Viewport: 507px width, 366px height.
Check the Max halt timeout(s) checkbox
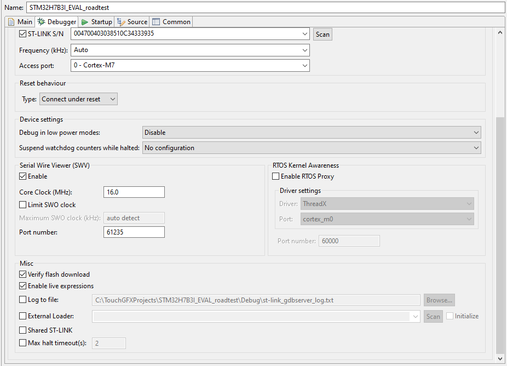coord(22,342)
